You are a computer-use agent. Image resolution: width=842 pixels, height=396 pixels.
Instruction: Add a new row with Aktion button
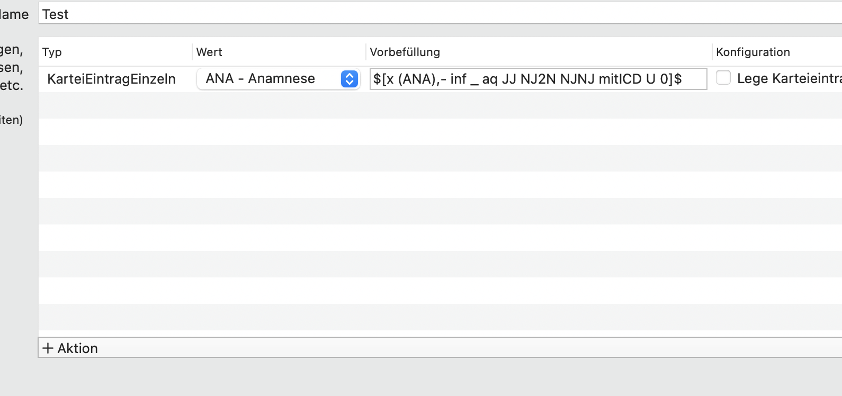pyautogui.click(x=70, y=348)
